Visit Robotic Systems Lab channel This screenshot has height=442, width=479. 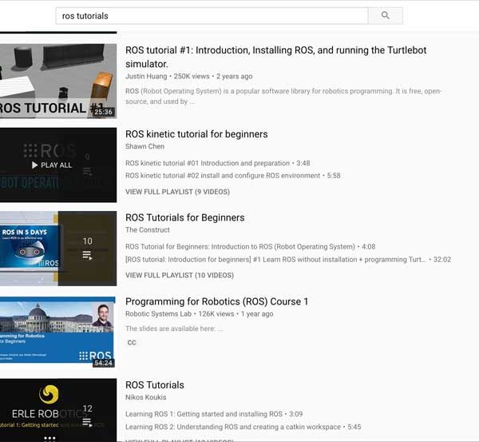158,314
